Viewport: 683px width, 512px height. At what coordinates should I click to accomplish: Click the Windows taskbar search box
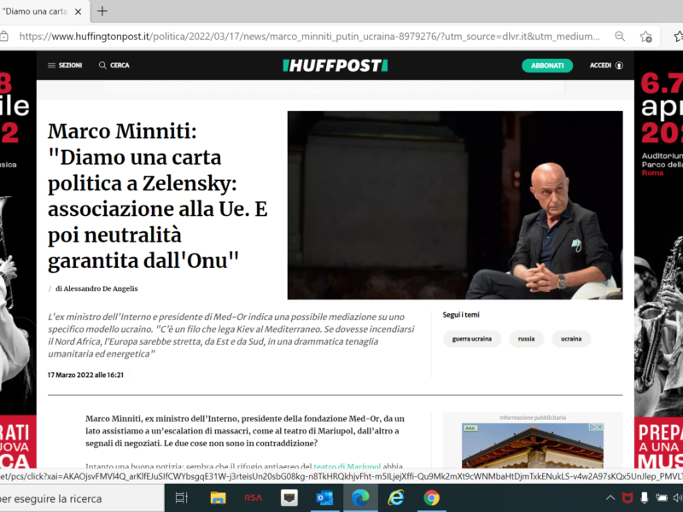coord(82,498)
